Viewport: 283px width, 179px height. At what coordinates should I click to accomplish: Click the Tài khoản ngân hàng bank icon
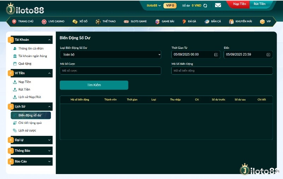click(15, 56)
